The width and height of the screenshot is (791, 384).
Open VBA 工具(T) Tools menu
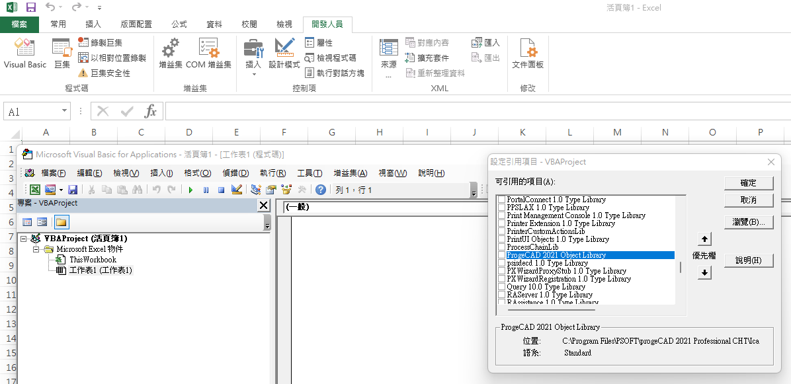coord(310,173)
